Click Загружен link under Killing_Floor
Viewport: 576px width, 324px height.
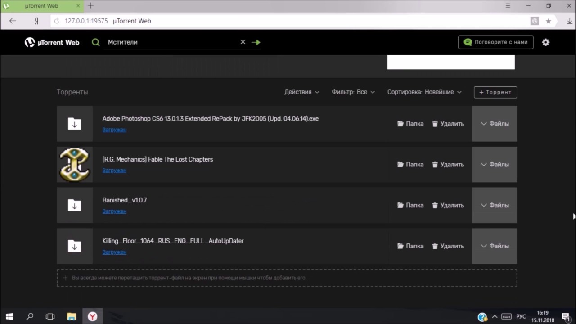point(114,252)
